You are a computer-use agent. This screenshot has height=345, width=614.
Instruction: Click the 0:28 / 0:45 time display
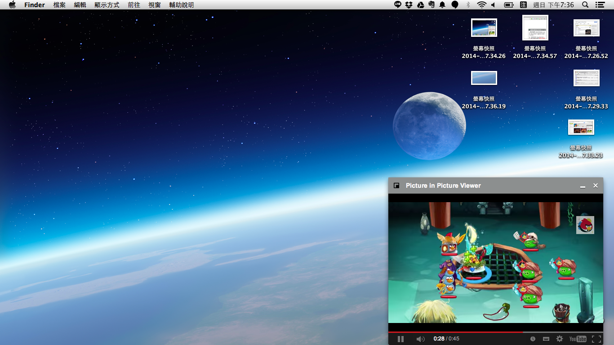click(446, 339)
